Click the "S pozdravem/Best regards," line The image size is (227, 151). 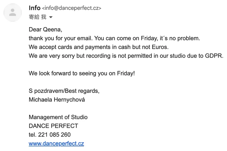click(64, 91)
